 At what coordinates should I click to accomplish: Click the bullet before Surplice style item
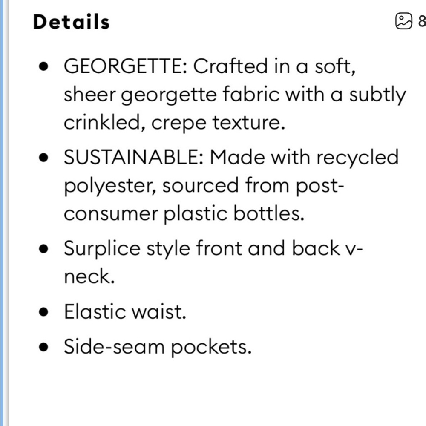(x=43, y=249)
